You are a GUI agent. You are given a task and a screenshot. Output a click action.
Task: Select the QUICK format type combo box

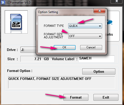[x=85, y=26]
